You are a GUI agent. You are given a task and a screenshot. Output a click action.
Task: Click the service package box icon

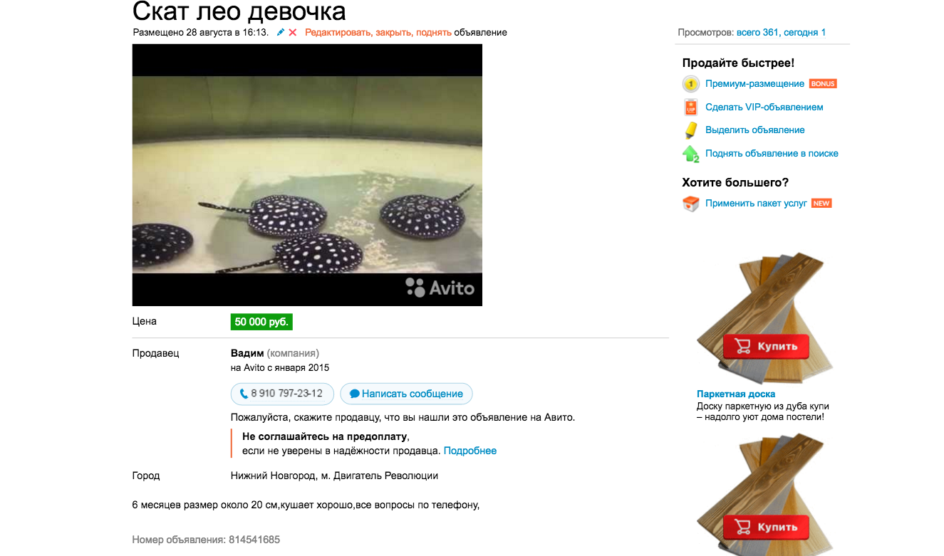[690, 204]
